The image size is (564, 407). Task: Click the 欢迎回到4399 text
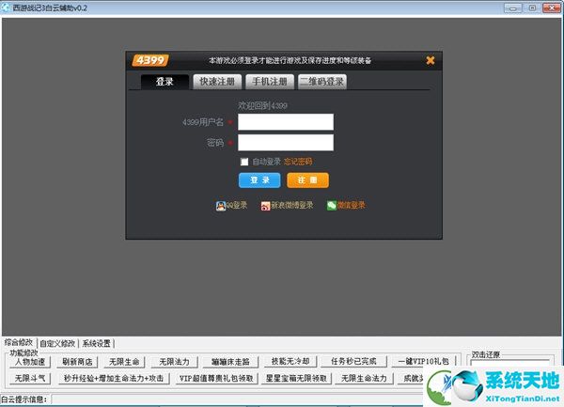point(262,105)
